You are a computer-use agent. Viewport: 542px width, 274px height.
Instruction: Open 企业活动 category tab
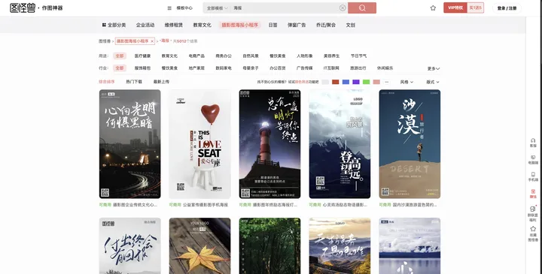coord(145,25)
